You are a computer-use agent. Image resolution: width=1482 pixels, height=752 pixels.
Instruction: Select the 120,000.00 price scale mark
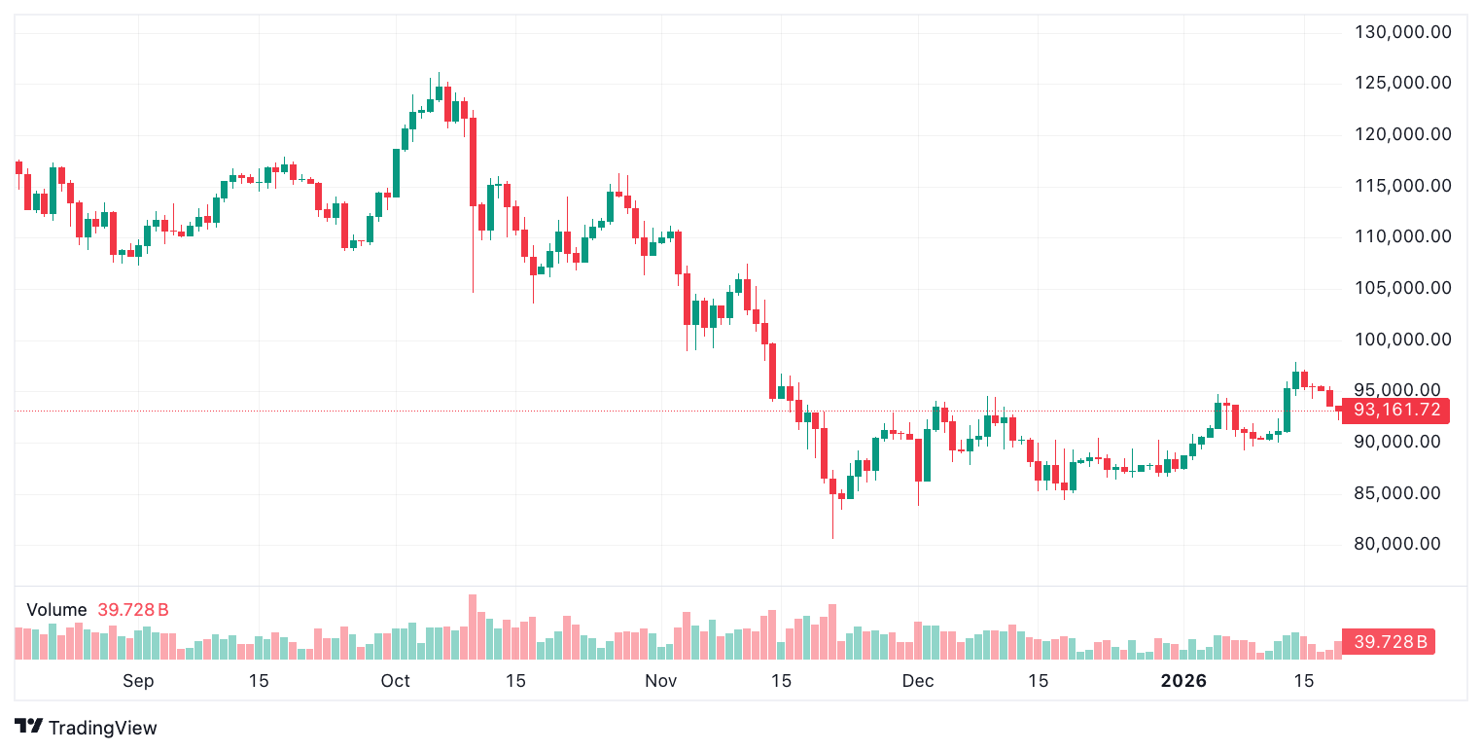pos(1403,134)
